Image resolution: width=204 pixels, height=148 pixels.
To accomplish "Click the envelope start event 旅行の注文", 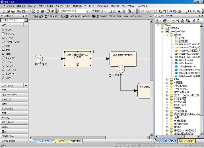I will 38,59.
